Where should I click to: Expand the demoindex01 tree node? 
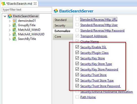click(10, 21)
